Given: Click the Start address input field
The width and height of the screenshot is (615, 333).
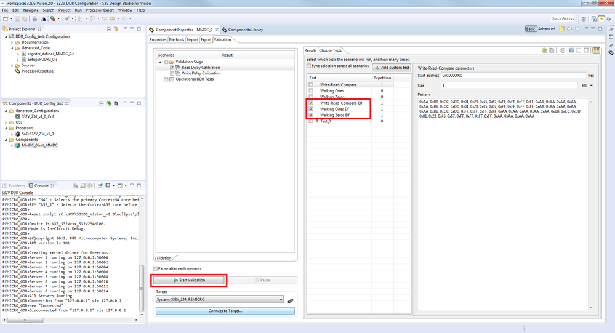Looking at the screenshot, I should (x=513, y=75).
